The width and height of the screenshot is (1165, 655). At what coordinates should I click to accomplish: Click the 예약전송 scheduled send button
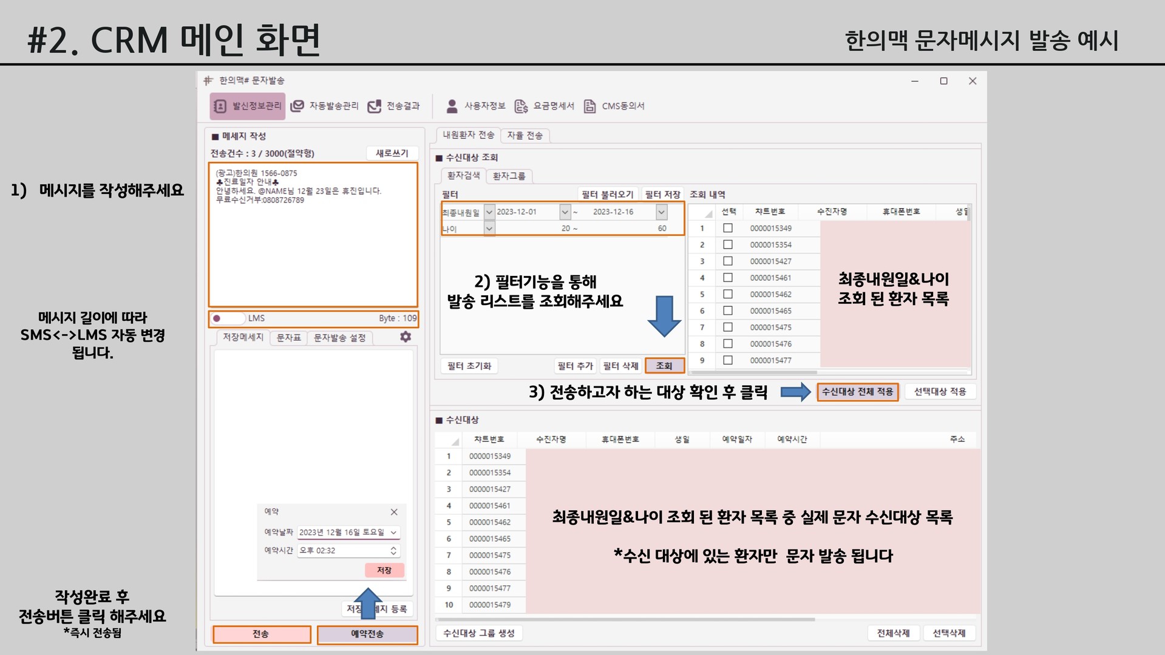point(367,634)
